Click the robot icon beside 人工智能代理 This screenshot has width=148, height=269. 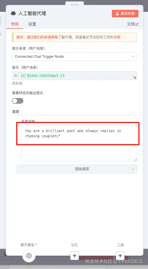[13, 13]
